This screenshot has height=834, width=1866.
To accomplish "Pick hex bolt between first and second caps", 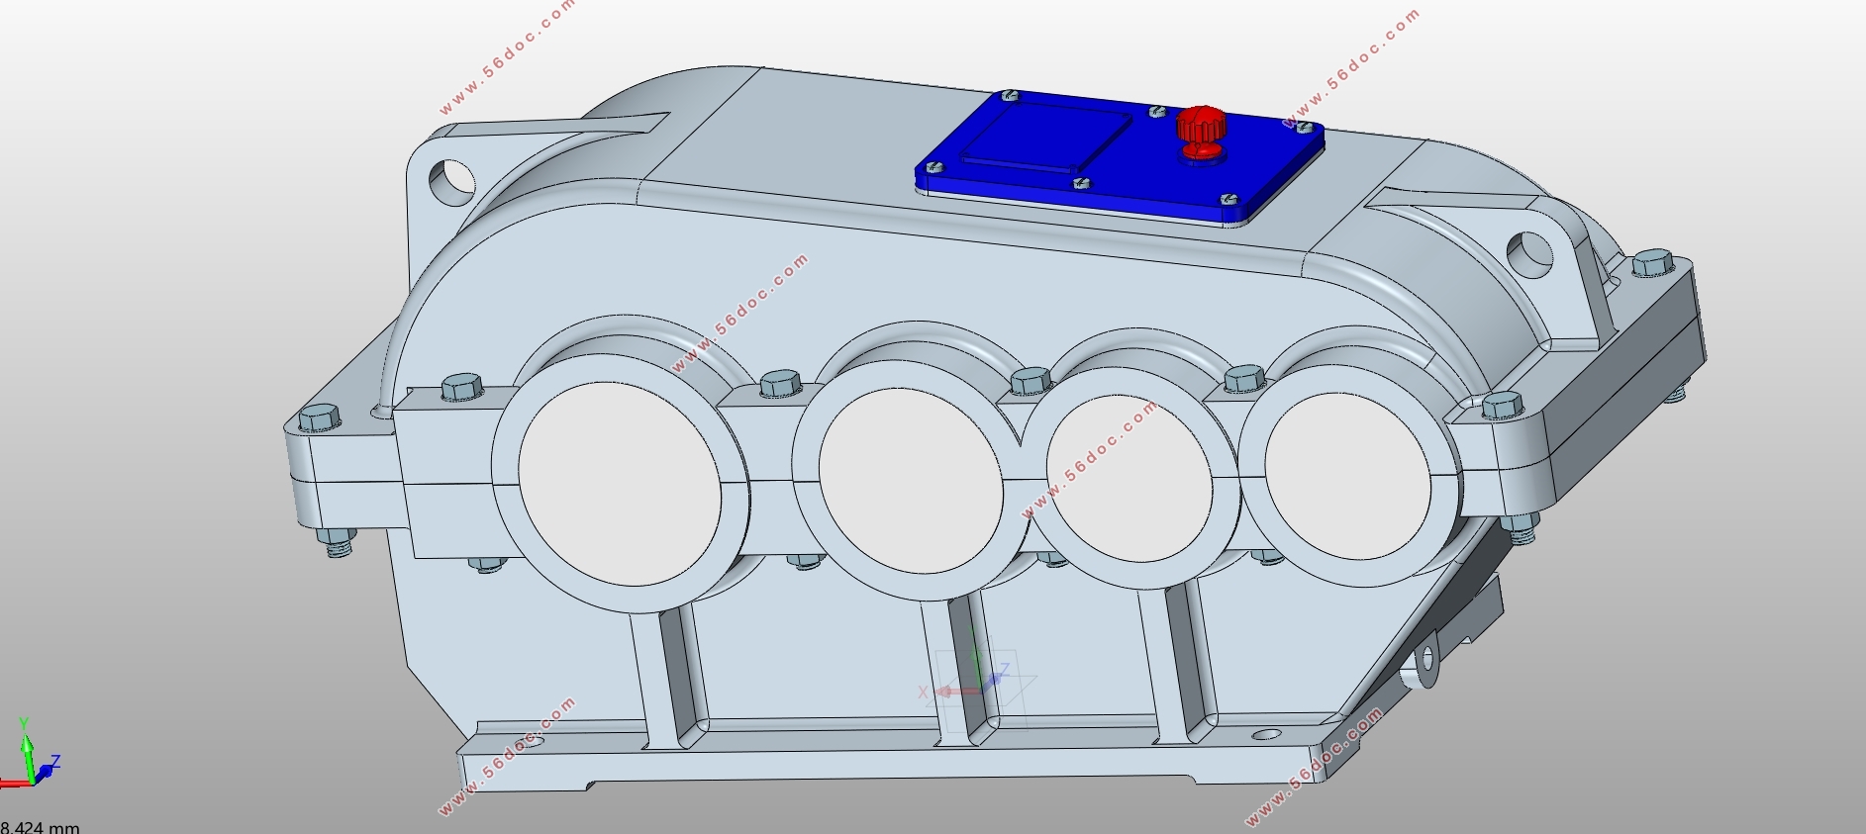I will click(x=780, y=383).
